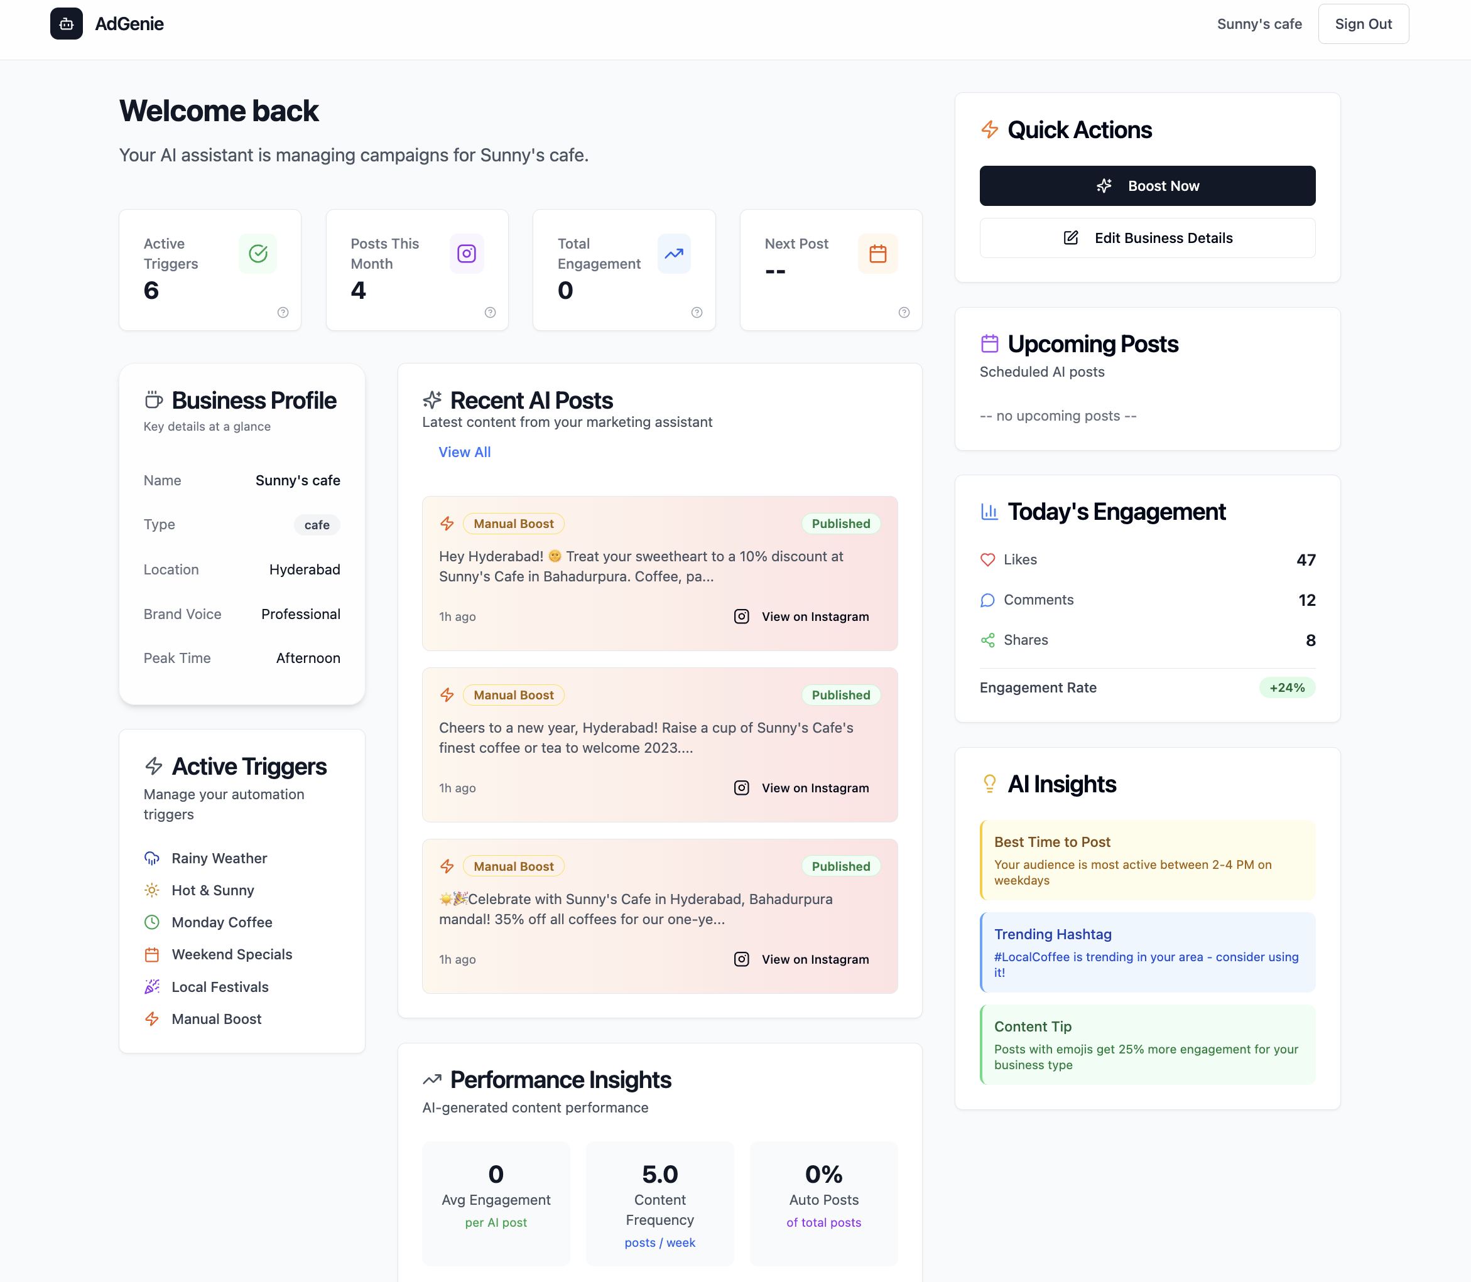Click help icon on Total Engagement card
Viewport: 1471px width, 1282px height.
click(697, 312)
